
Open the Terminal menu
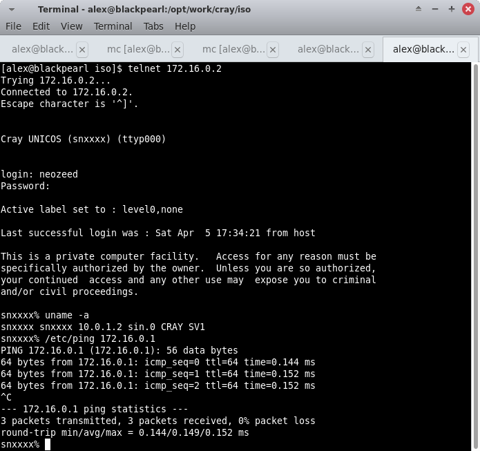point(113,26)
